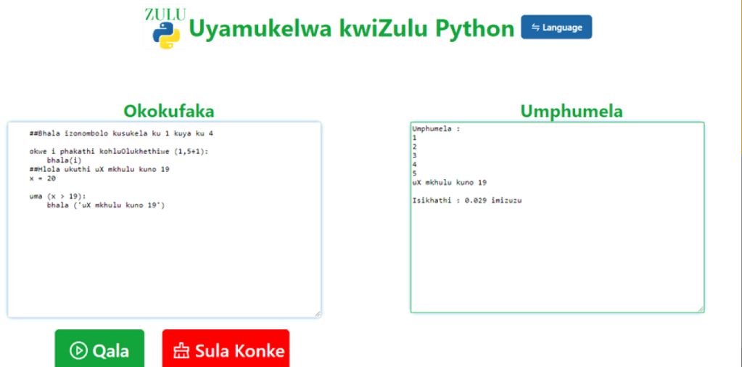Run the code with Qala button
Screen dimensions: 742x367
(99, 349)
